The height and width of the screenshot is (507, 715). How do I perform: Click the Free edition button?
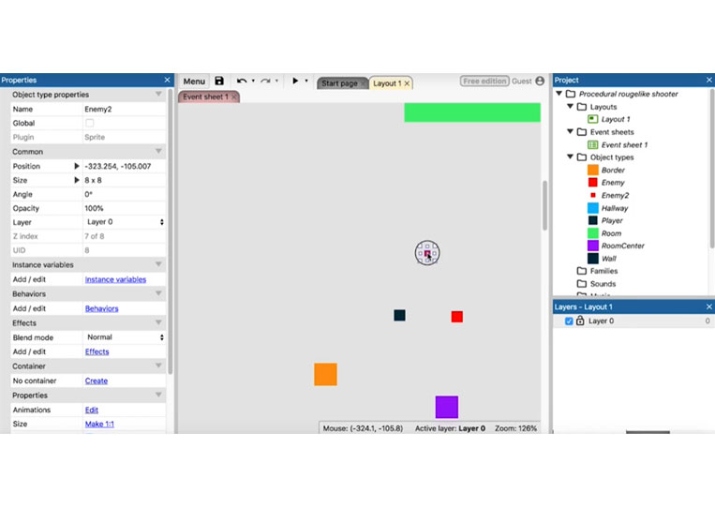pos(484,82)
